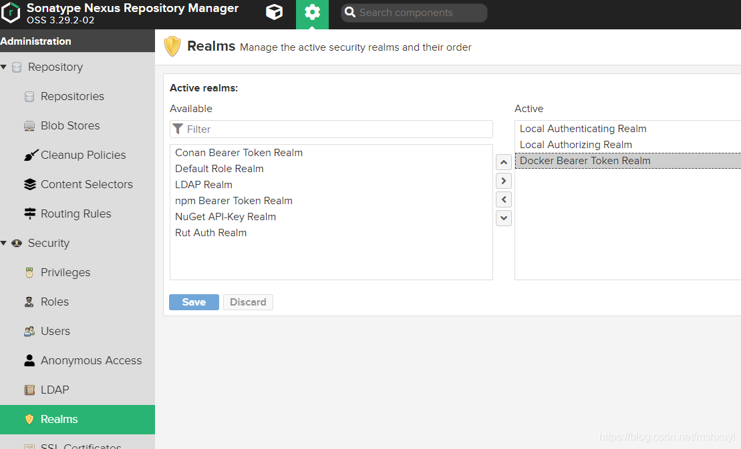Screen dimensions: 741x449
Task: Select Docker Bearer Token Realm
Action: tap(628, 161)
